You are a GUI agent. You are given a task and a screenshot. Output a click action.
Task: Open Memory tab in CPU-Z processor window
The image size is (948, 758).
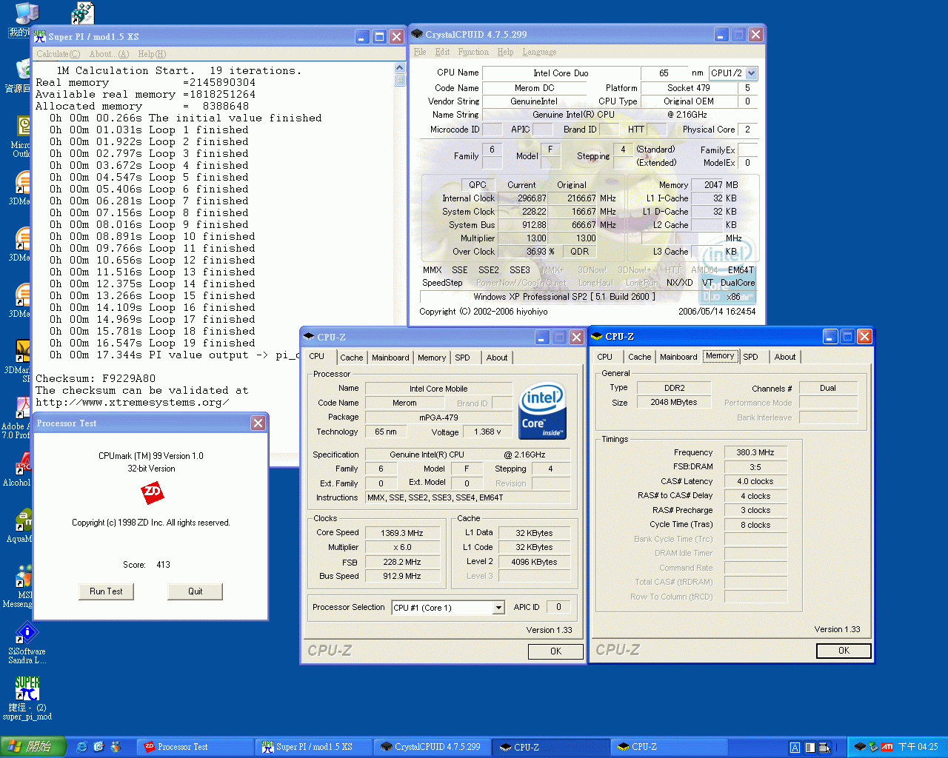click(432, 358)
